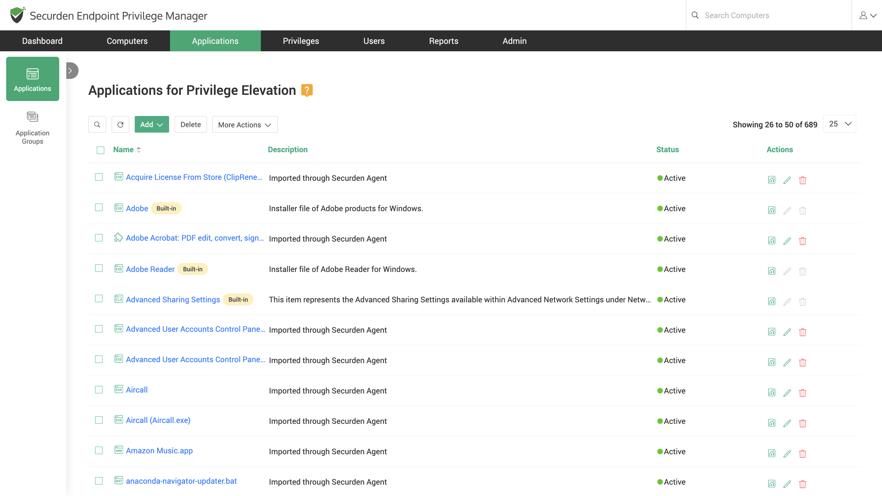
Task: Change the rows-per-page dropdown showing 25
Action: (x=840, y=124)
